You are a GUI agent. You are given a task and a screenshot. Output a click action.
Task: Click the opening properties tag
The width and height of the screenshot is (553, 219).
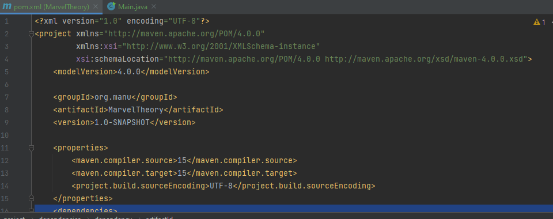click(x=81, y=148)
